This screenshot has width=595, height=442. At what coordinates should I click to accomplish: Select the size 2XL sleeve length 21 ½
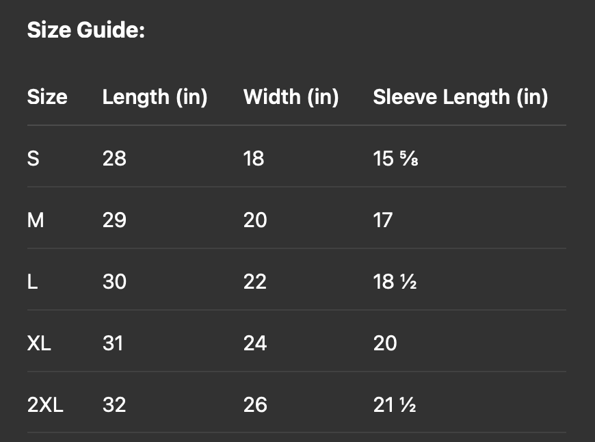coord(395,404)
